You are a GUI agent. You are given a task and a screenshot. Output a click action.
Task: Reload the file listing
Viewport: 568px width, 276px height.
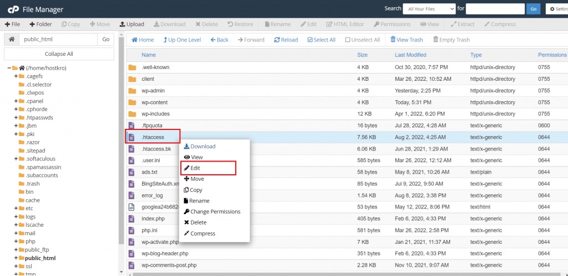pyautogui.click(x=286, y=40)
